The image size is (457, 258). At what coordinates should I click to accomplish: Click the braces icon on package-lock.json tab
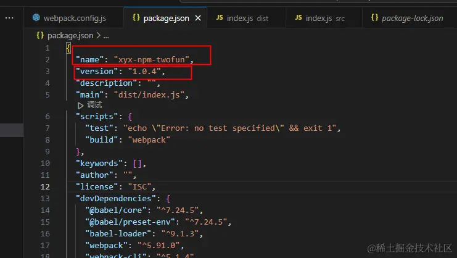374,17
